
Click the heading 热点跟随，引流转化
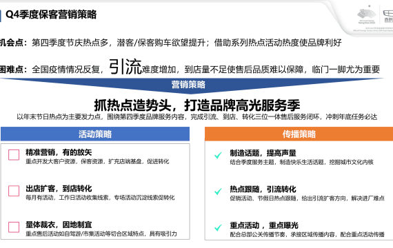tap(263, 189)
